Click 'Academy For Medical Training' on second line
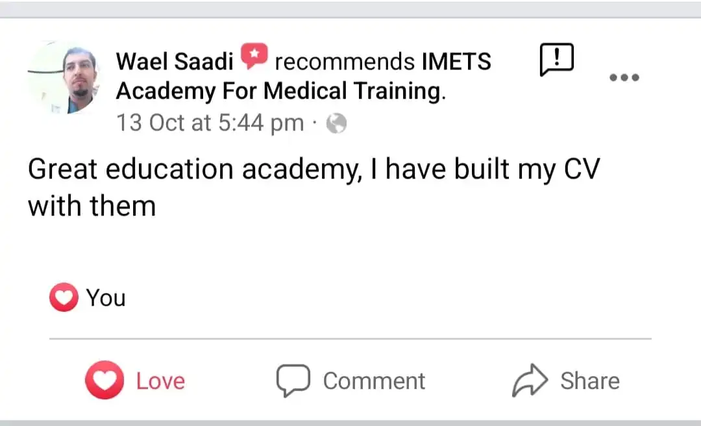Screen dimensions: 701x426 pyautogui.click(x=279, y=92)
